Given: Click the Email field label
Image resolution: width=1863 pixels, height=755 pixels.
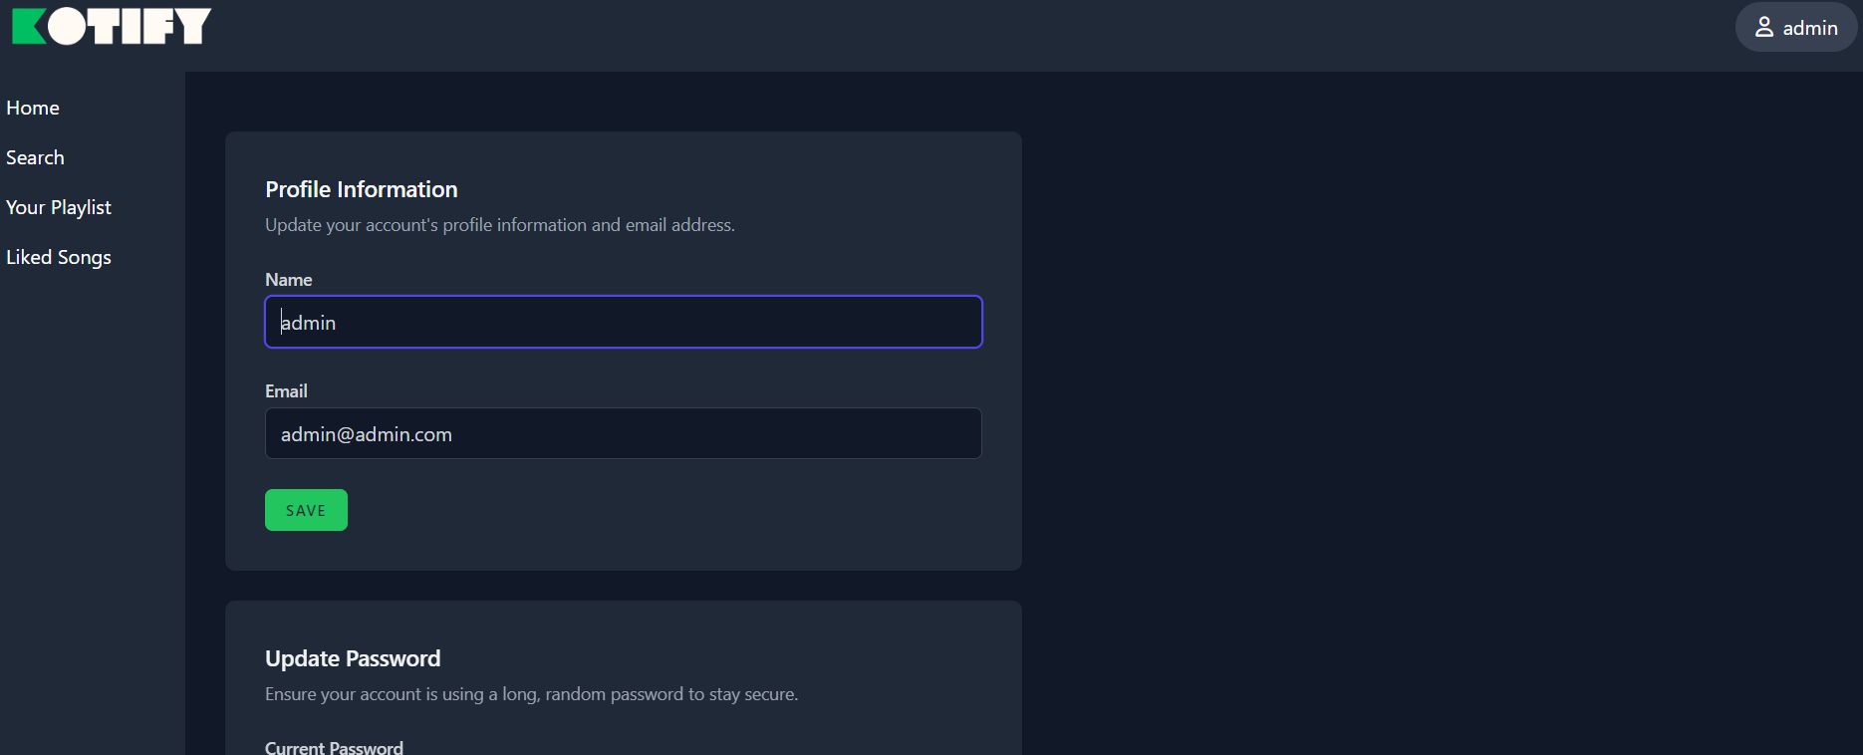Looking at the screenshot, I should click(286, 391).
